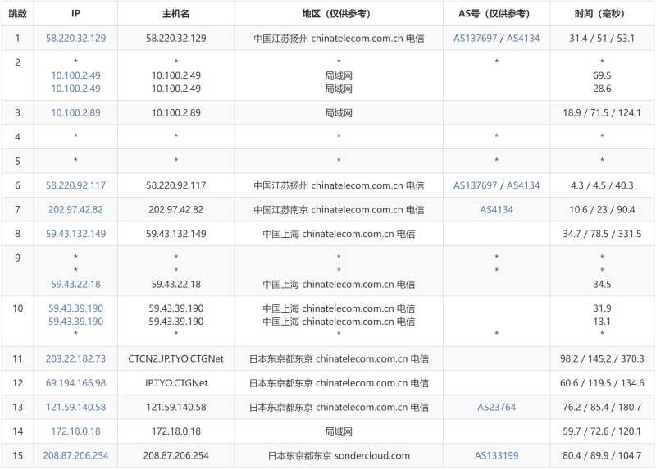Click the AS133199 link
The width and height of the screenshot is (656, 470).
(x=496, y=455)
